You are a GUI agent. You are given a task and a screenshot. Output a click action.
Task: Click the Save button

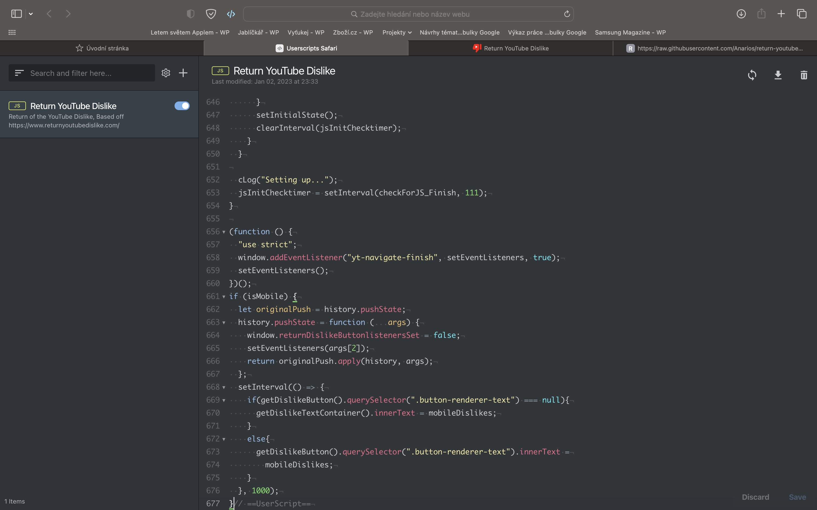797,497
